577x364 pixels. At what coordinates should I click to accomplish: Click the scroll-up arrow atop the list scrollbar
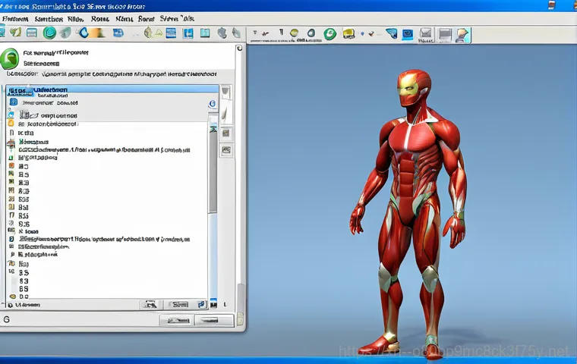[x=213, y=129]
